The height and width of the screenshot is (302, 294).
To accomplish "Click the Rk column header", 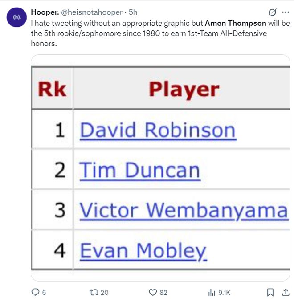I will coord(52,89).
